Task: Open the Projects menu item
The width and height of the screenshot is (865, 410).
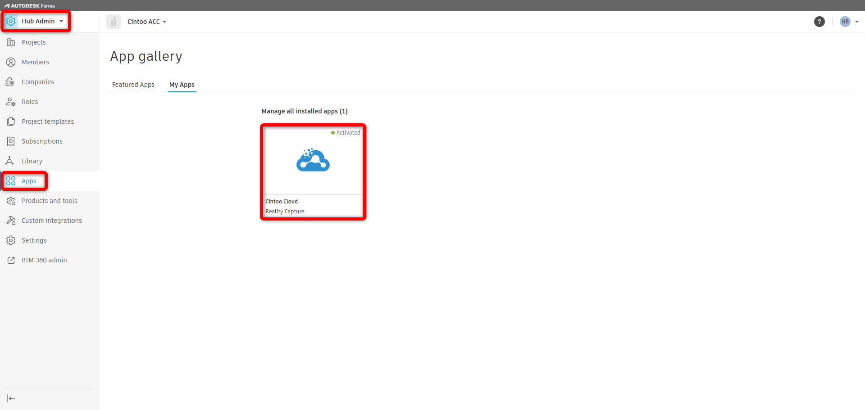Action: (34, 42)
